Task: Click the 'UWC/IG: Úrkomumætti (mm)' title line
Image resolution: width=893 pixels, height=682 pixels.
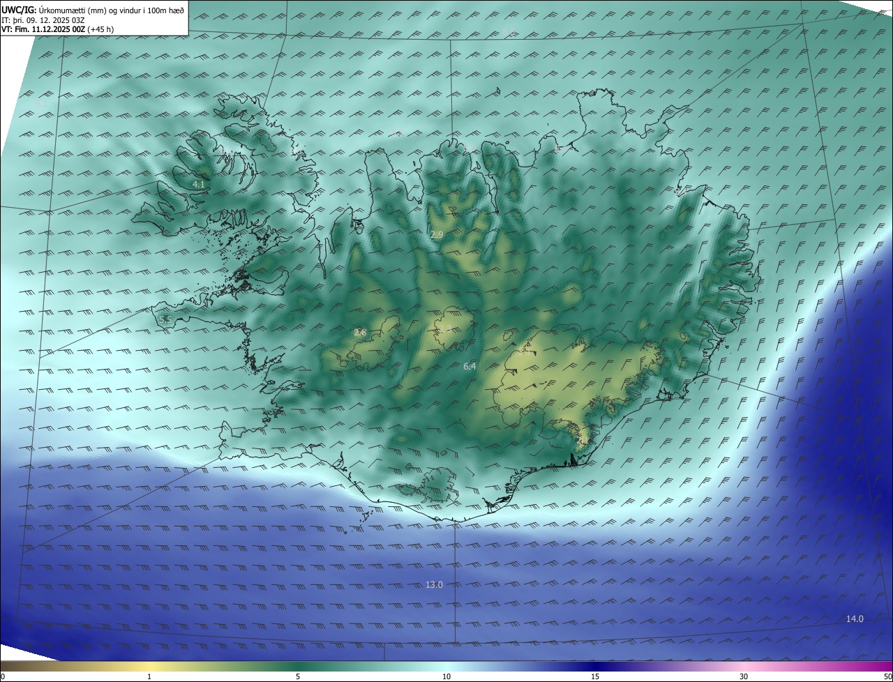Action: click(93, 10)
